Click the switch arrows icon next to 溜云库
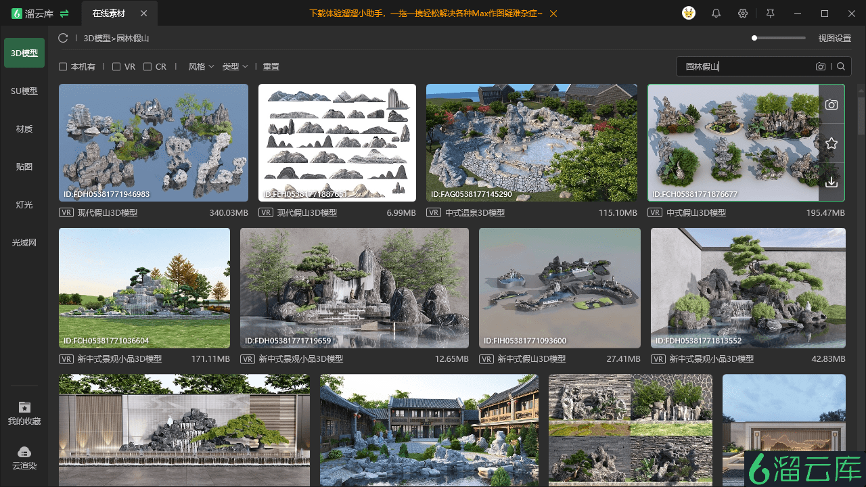This screenshot has width=866, height=487. [x=64, y=14]
